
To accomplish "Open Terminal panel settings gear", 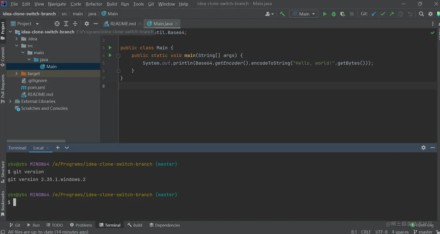I will click(423, 148).
